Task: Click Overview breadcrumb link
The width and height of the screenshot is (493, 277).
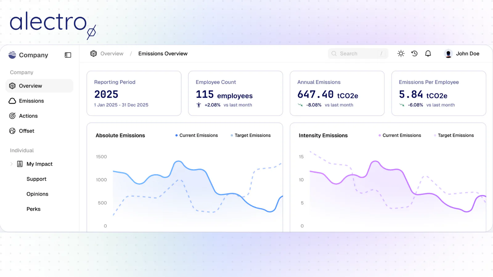Action: coord(112,54)
